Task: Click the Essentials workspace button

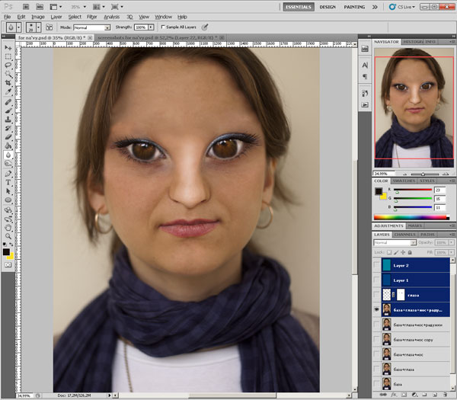Action: (297, 7)
